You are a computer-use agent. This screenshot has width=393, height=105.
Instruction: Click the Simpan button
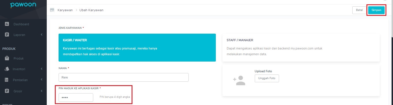point(376,10)
